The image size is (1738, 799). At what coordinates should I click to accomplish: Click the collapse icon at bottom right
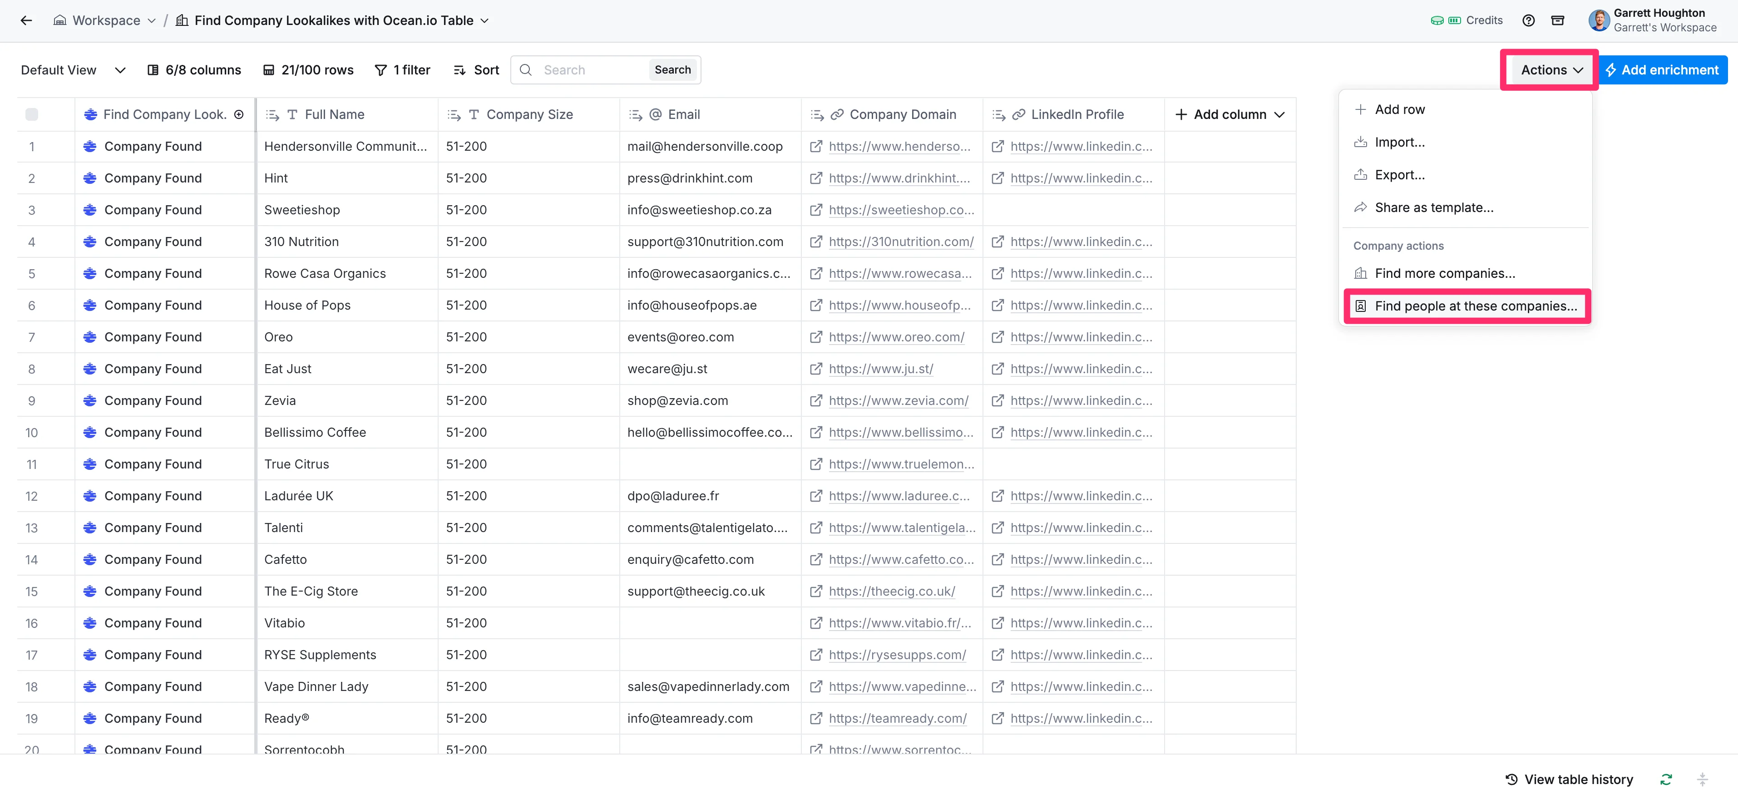point(1702,779)
